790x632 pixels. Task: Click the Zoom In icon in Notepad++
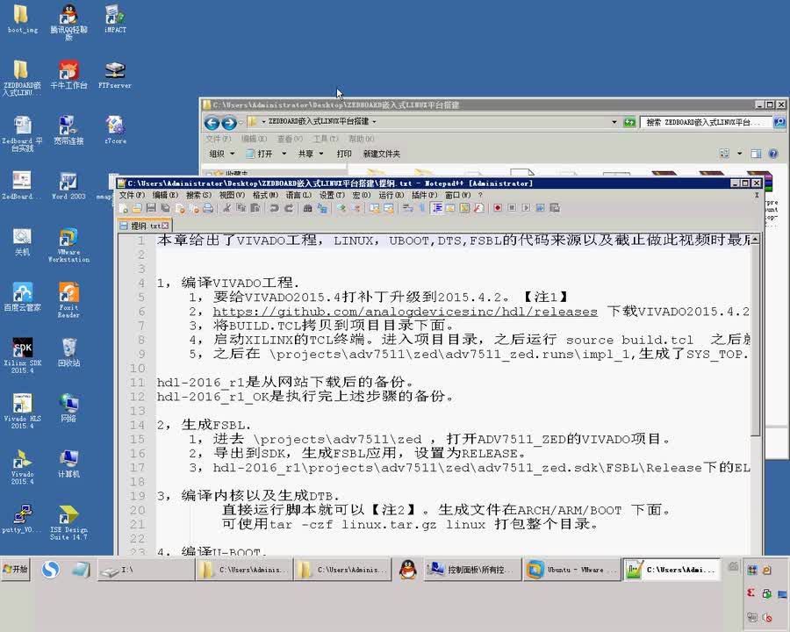tap(341, 208)
